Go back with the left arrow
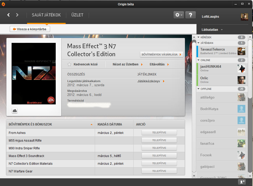The width and height of the screenshot is (253, 186). (x=8, y=15)
